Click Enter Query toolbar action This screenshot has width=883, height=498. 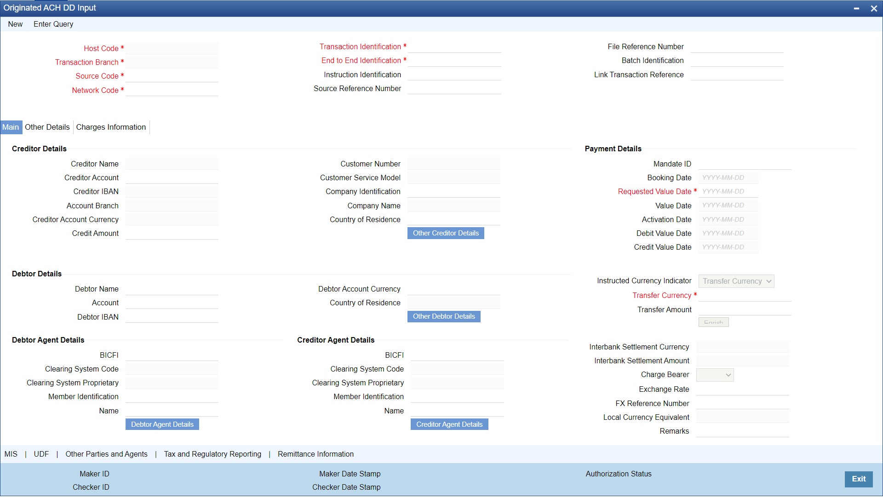click(53, 24)
